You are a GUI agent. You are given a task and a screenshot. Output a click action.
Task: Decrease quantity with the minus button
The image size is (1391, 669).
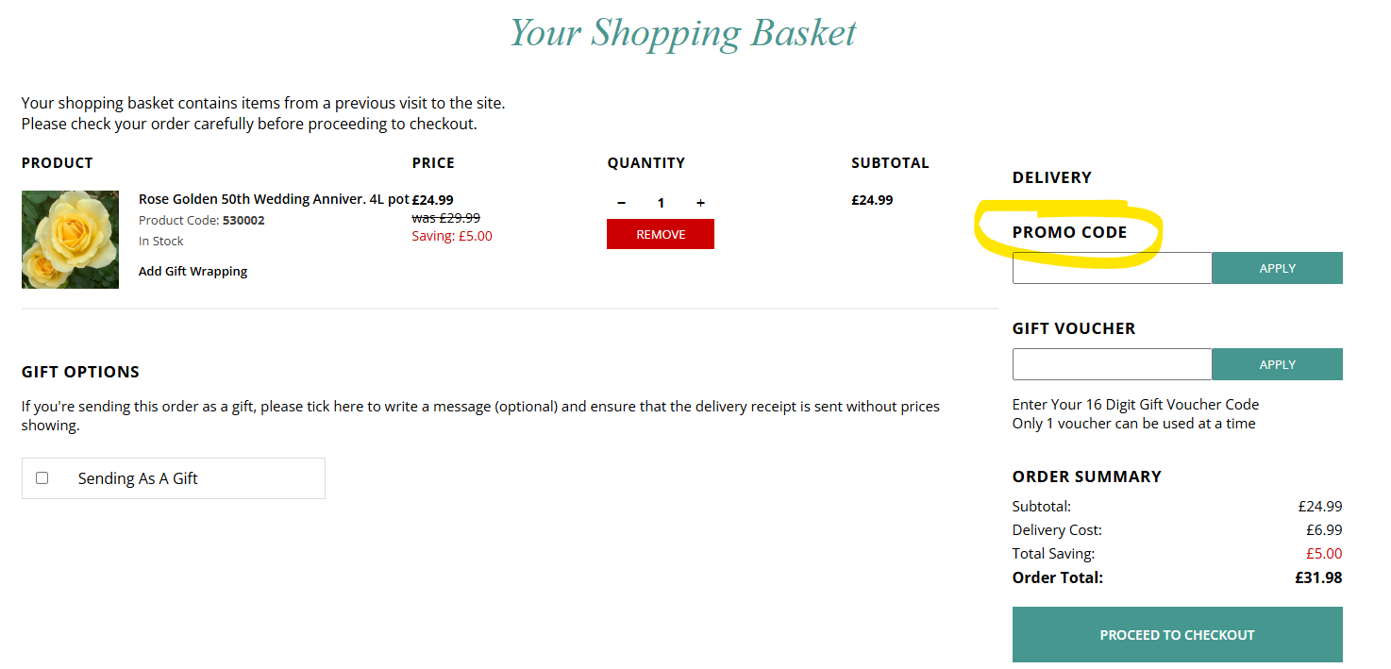621,203
